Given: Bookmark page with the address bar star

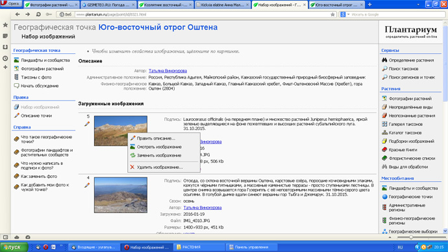Looking at the screenshot, I should pos(332,14).
